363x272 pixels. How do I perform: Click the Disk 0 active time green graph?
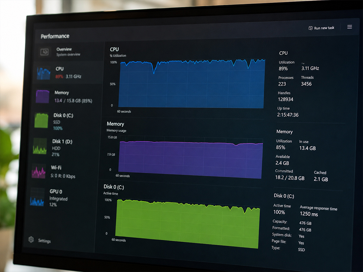click(187, 224)
